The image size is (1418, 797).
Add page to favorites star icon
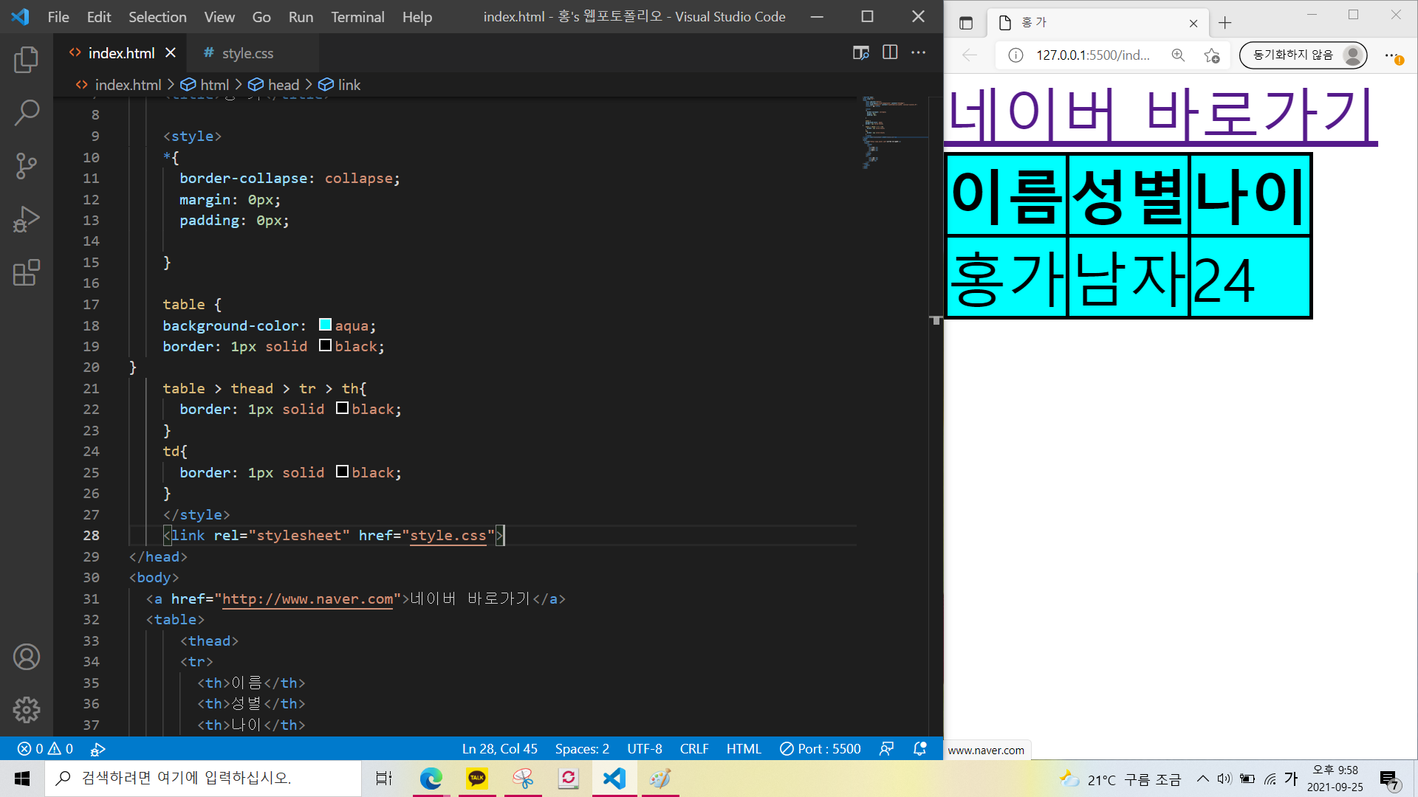click(x=1211, y=55)
